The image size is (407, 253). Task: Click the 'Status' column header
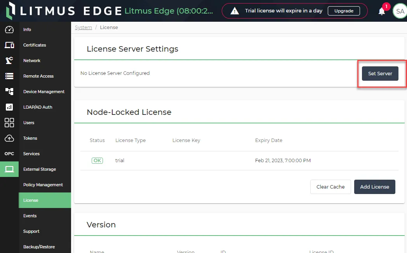click(97, 140)
